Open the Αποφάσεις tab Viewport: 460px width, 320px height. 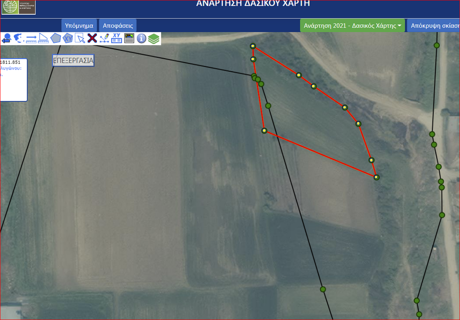click(118, 26)
